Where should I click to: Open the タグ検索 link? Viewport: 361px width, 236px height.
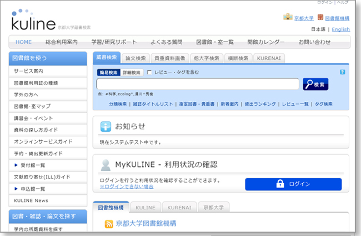click(x=323, y=104)
